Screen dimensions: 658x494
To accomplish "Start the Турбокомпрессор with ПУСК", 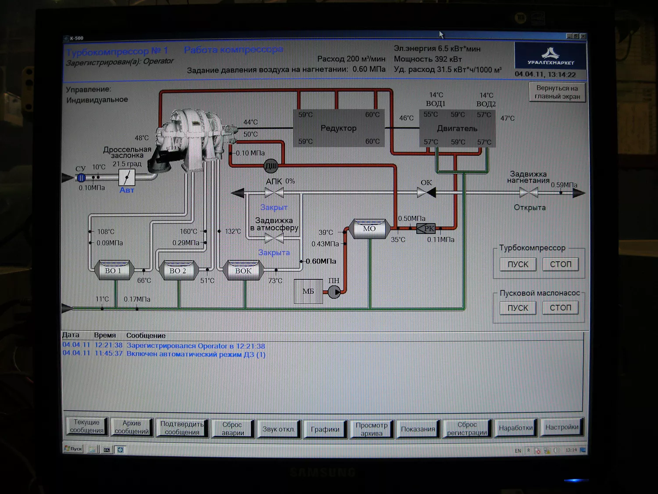I will (518, 264).
